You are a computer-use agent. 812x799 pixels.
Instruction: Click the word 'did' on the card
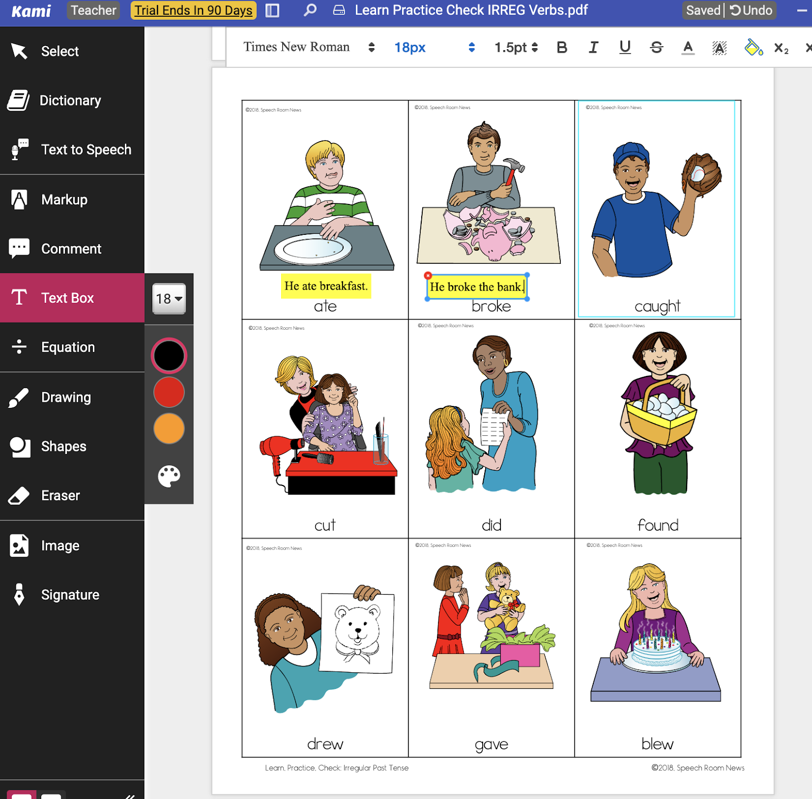tap(491, 525)
